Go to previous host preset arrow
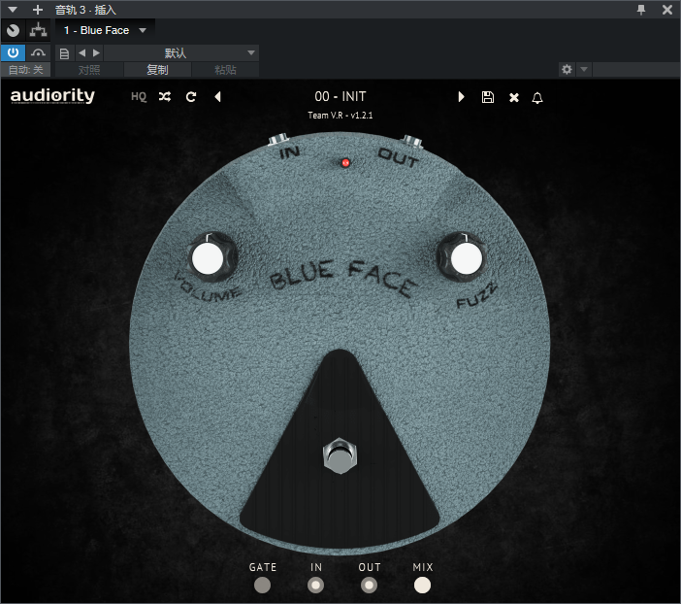 click(x=81, y=53)
